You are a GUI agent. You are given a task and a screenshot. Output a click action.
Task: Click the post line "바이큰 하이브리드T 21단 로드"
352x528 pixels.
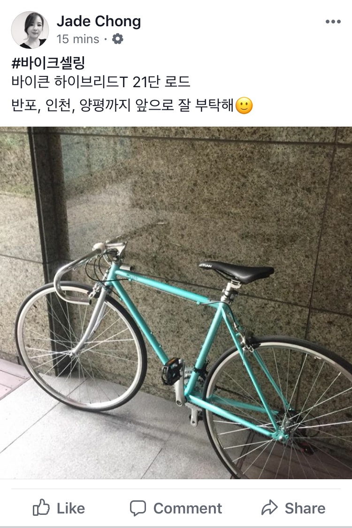[101, 82]
